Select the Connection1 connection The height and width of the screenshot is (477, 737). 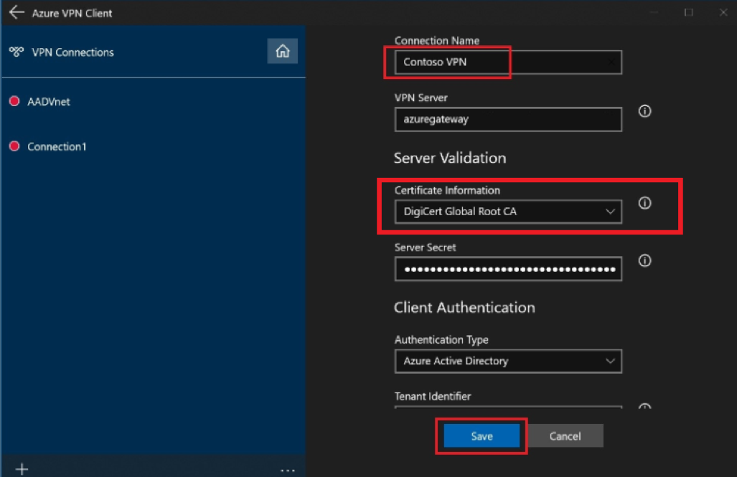coord(56,146)
